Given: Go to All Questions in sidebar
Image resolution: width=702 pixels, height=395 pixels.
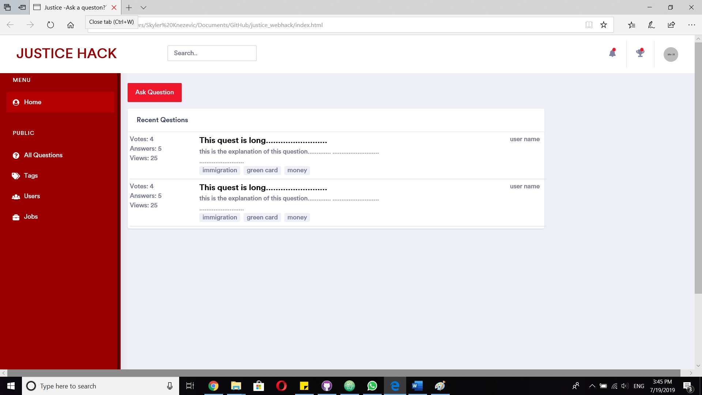Looking at the screenshot, I should [x=43, y=155].
